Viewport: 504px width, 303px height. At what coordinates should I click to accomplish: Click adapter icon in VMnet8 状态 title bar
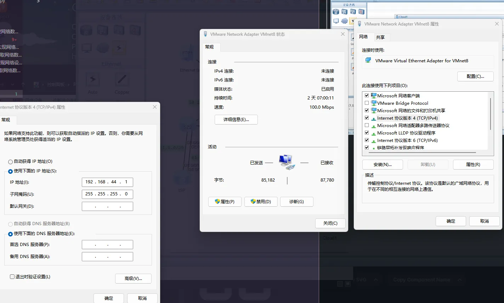205,34
